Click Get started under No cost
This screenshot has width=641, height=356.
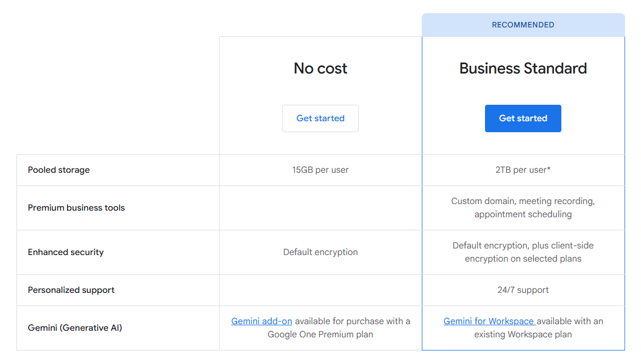pos(320,118)
